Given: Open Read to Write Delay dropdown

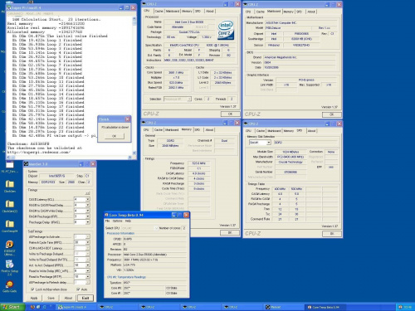Looking at the screenshot, I should 88,270.
